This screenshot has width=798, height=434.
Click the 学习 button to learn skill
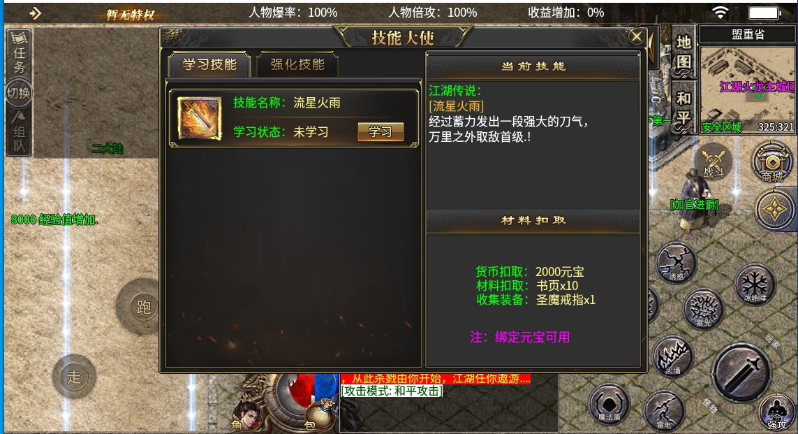[x=380, y=132]
